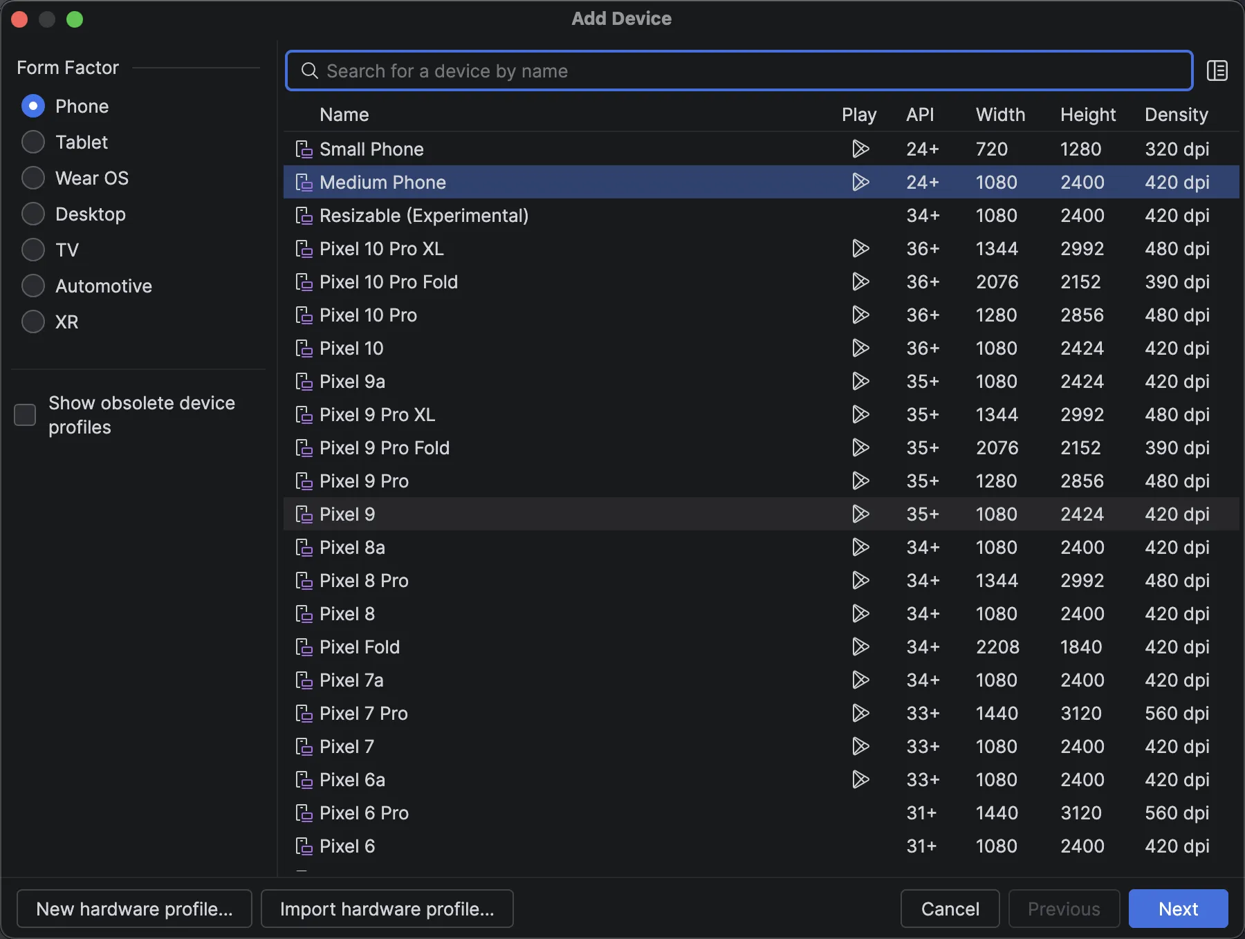
Task: Click 1840 height value of Pixel Fold
Action: tap(1081, 647)
